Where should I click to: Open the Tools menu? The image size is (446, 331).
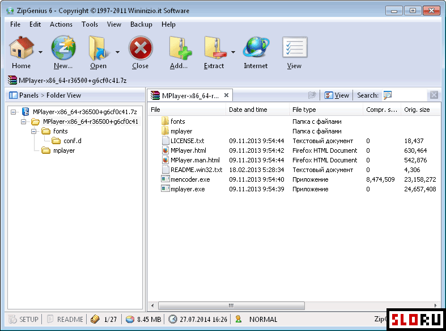(x=90, y=24)
